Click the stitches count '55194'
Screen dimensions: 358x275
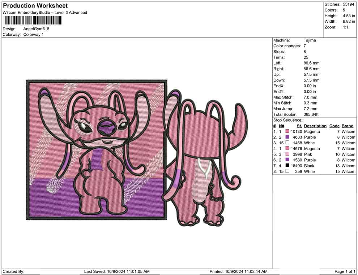tap(349, 4)
